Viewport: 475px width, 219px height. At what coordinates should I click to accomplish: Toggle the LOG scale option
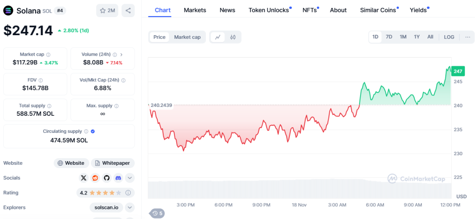point(449,37)
